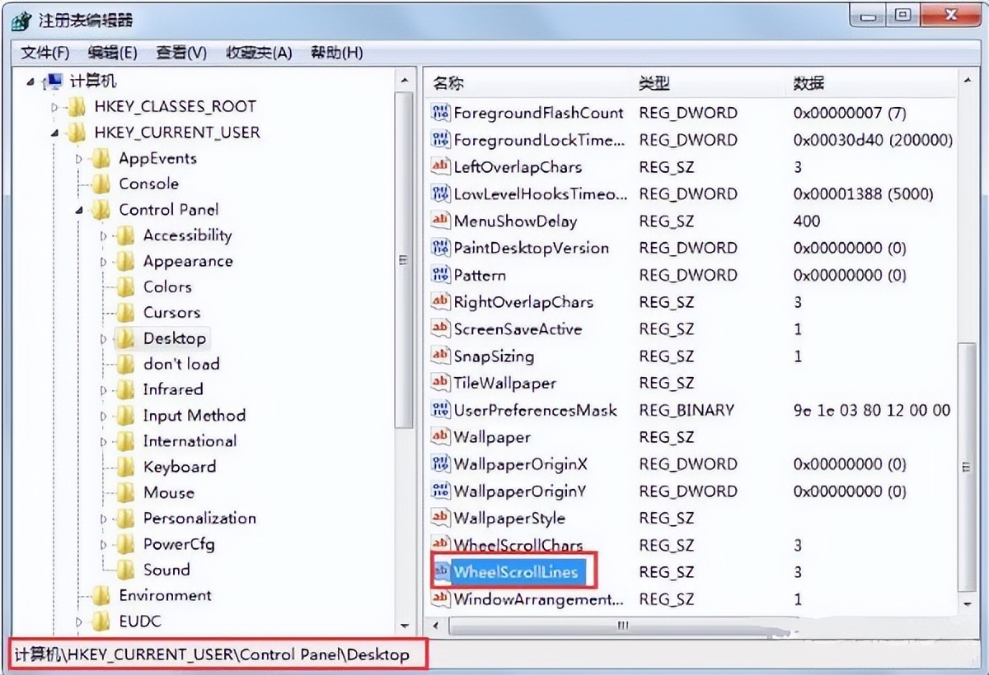This screenshot has height=675, width=989.
Task: Select the Personalization key
Action: click(x=199, y=518)
